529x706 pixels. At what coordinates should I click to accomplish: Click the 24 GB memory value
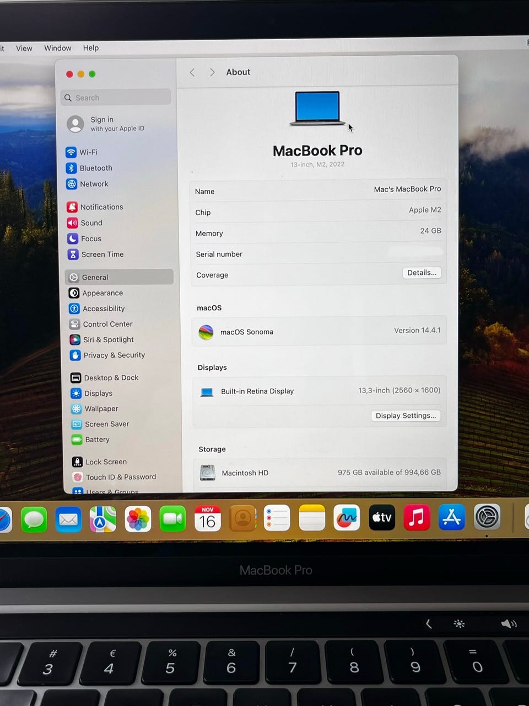pyautogui.click(x=430, y=231)
